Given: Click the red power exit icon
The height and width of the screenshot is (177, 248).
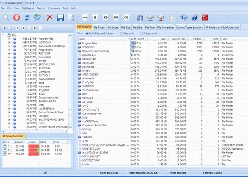Looking at the screenshot, I should 205,17.
